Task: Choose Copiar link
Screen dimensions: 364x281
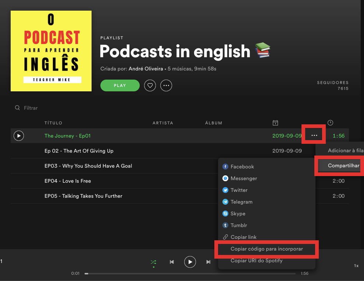Action: pyautogui.click(x=267, y=237)
